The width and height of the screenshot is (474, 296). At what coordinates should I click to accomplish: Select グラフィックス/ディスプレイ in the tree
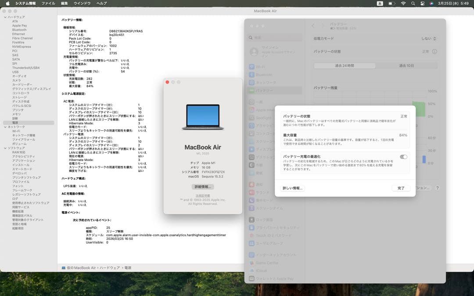(32, 89)
